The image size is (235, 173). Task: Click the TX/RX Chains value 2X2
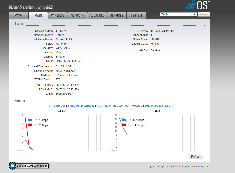[x=58, y=79]
